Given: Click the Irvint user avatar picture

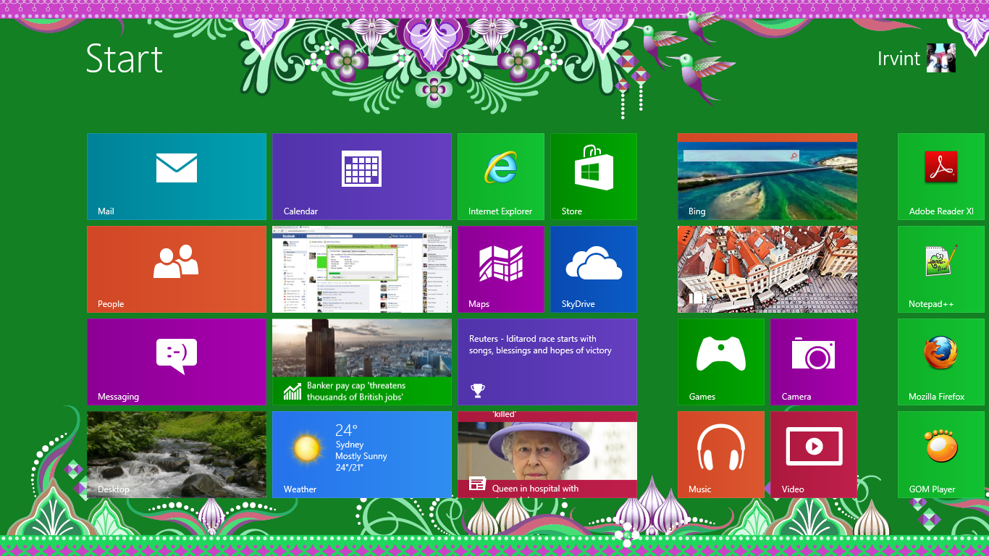Looking at the screenshot, I should pos(941,58).
